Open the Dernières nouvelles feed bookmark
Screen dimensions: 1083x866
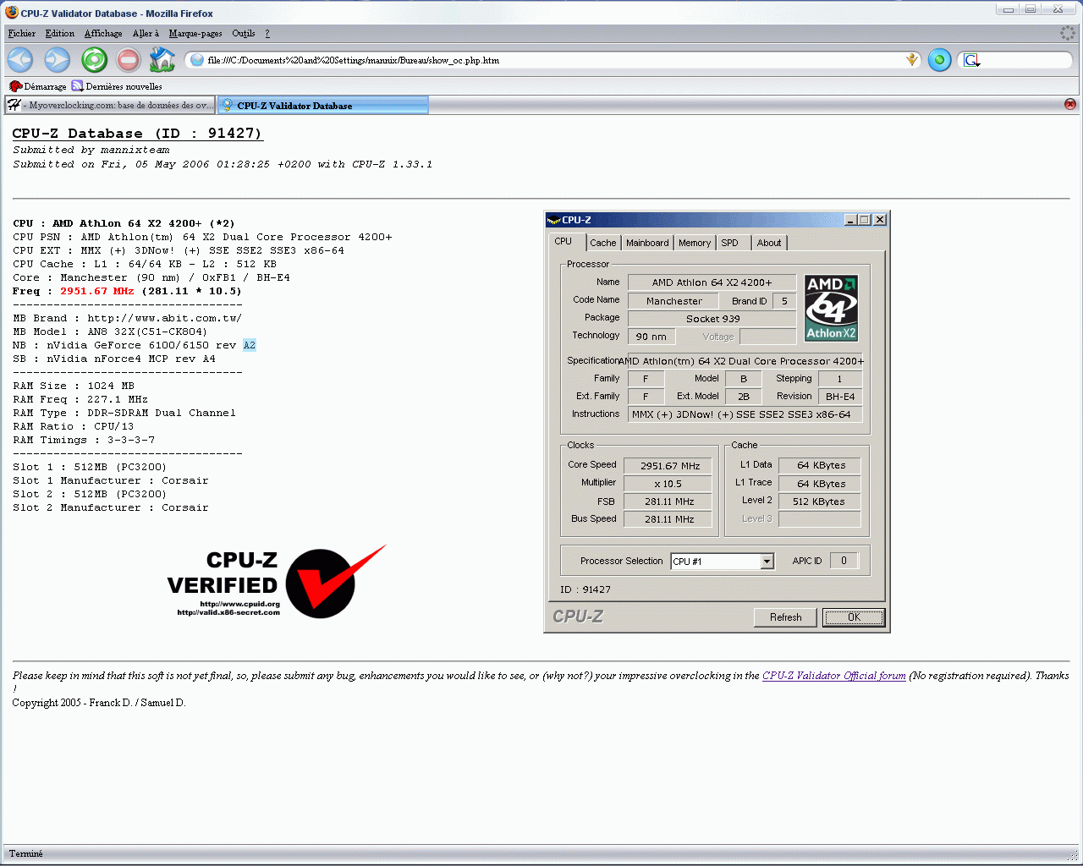click(117, 86)
